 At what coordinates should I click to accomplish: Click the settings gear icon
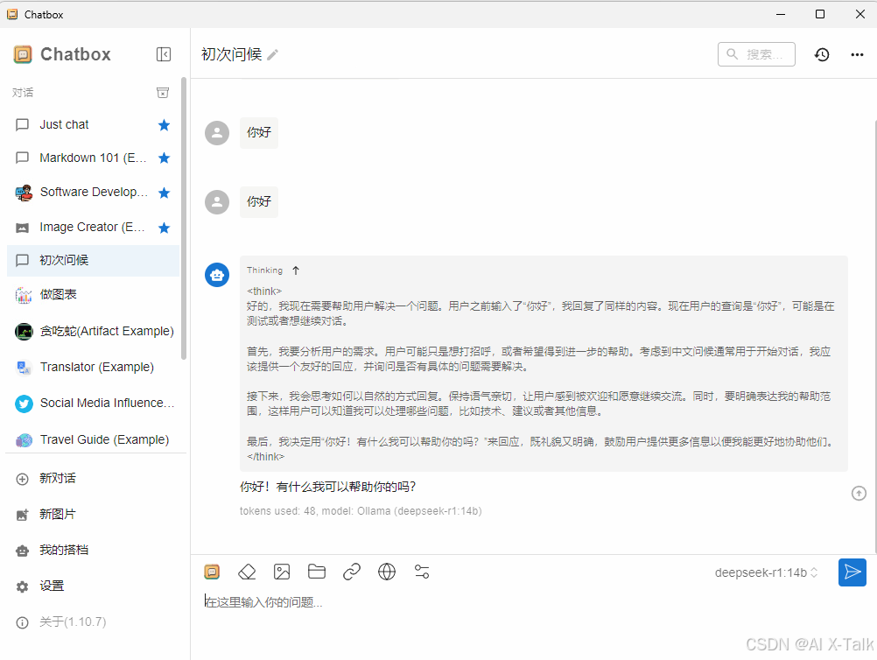(x=23, y=586)
